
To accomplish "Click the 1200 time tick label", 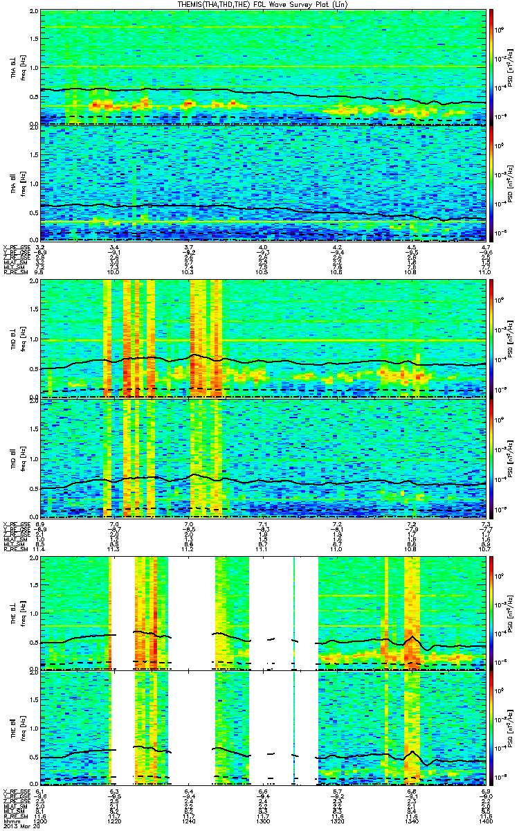I will pyautogui.click(x=40, y=821).
